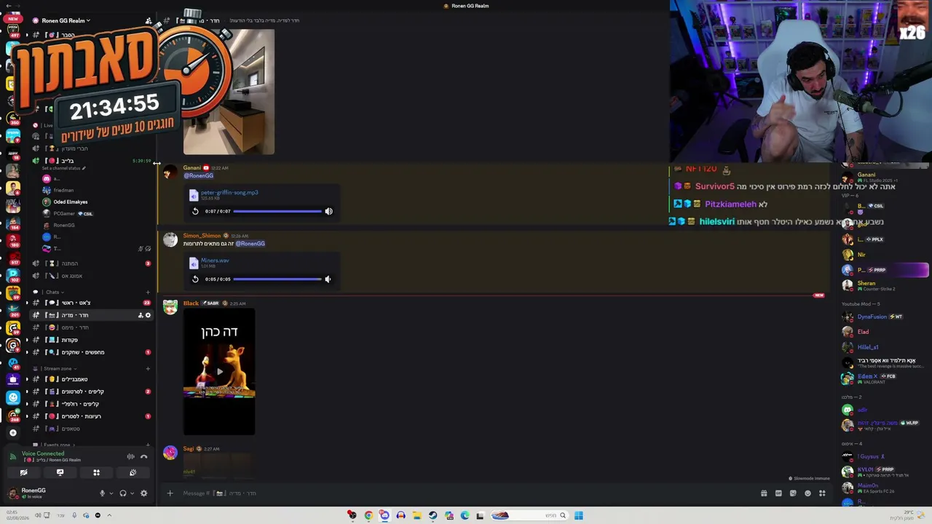
Task: Open Simon_Shimon's profile from his message
Action: point(202,236)
